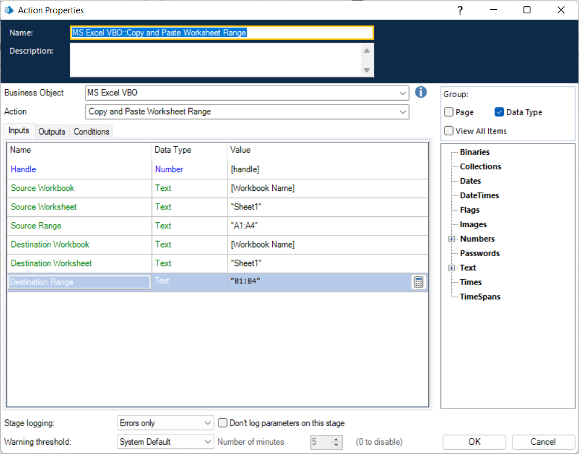Switch to the Outputs tab
Image resolution: width=579 pixels, height=454 pixels.
tap(51, 132)
